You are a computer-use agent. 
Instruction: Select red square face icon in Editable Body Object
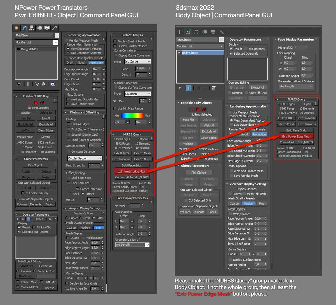point(198,109)
